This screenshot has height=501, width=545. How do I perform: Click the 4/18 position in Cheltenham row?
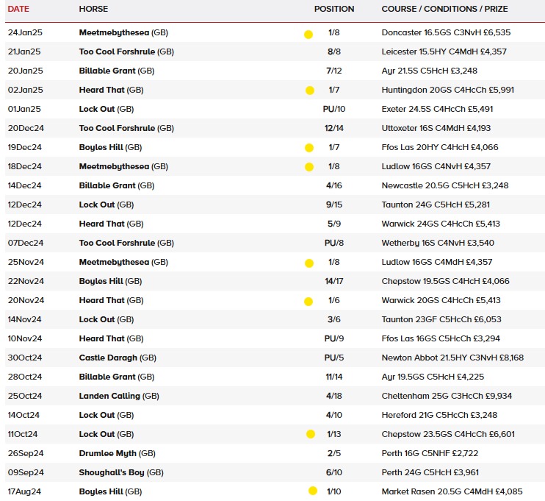pyautogui.click(x=334, y=397)
